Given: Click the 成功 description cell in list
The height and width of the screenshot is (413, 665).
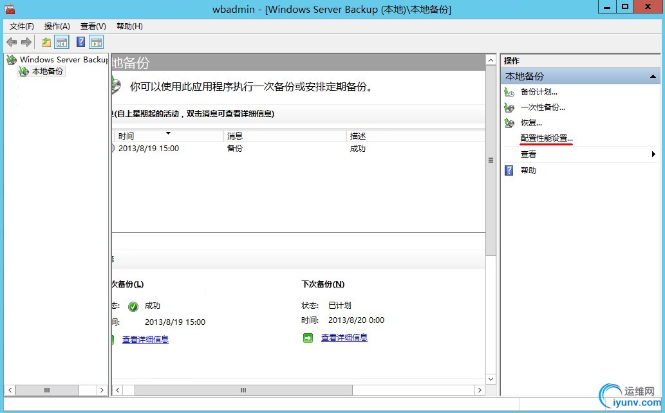Looking at the screenshot, I should click(357, 149).
